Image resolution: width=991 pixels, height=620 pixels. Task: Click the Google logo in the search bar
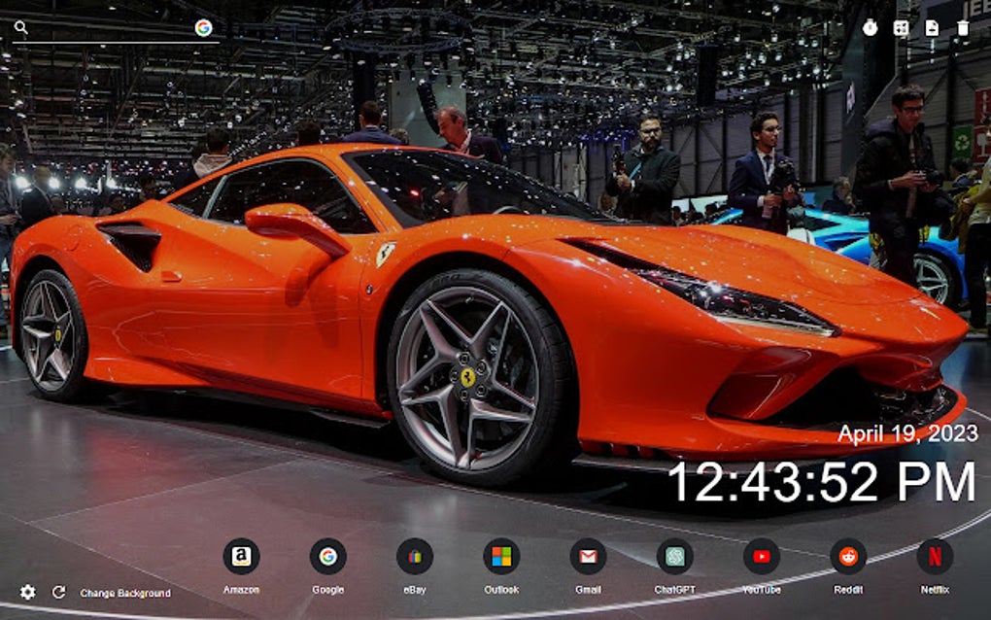(x=202, y=28)
